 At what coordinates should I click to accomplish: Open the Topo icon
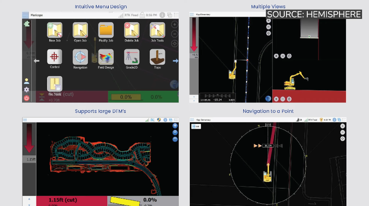(157, 58)
